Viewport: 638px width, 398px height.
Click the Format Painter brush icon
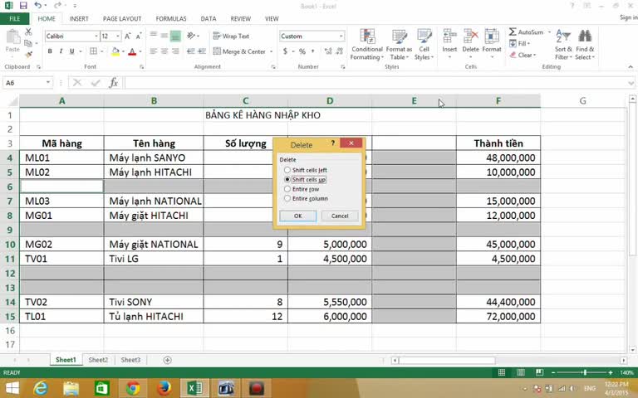[x=28, y=54]
